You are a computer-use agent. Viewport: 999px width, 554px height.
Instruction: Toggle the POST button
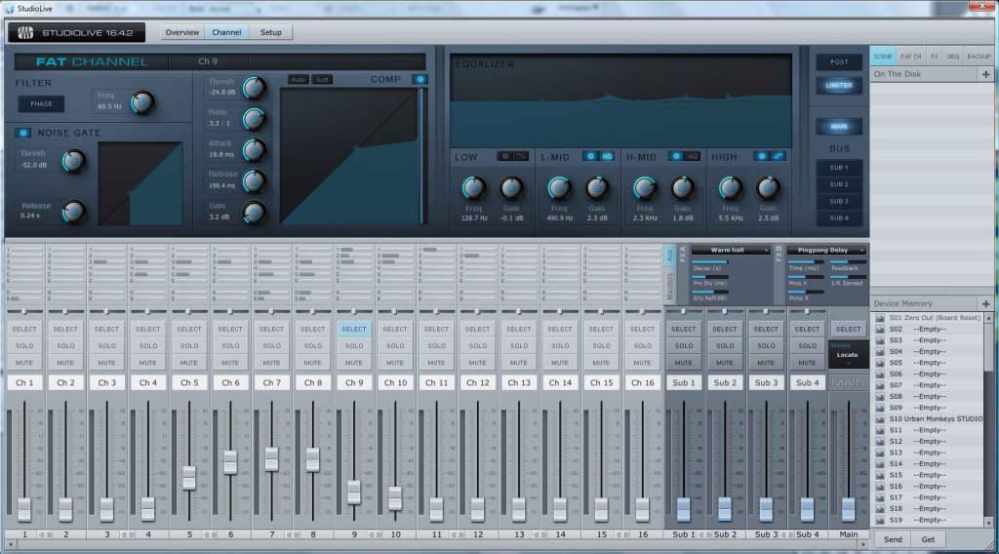tap(839, 61)
